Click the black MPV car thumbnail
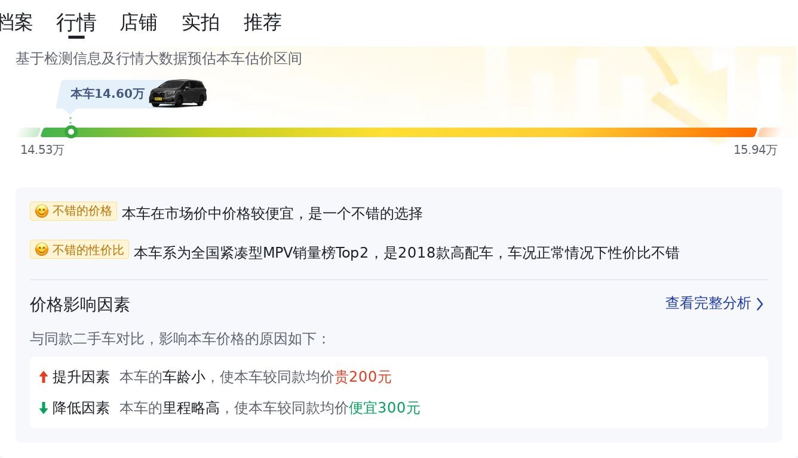 178,93
